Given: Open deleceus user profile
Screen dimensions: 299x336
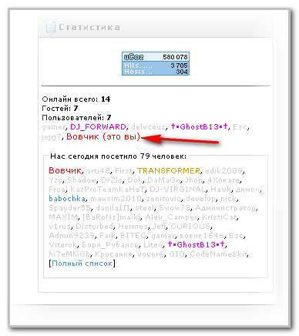Looking at the screenshot, I should point(148,127).
